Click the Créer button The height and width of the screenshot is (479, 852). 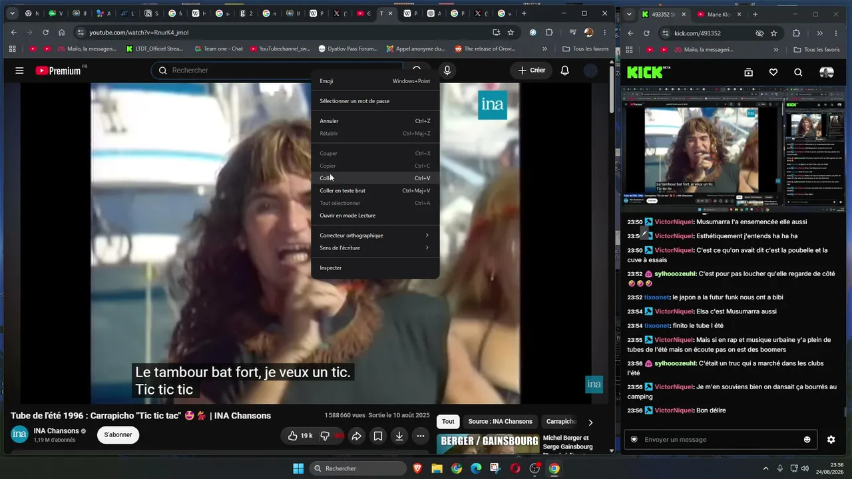click(x=531, y=71)
